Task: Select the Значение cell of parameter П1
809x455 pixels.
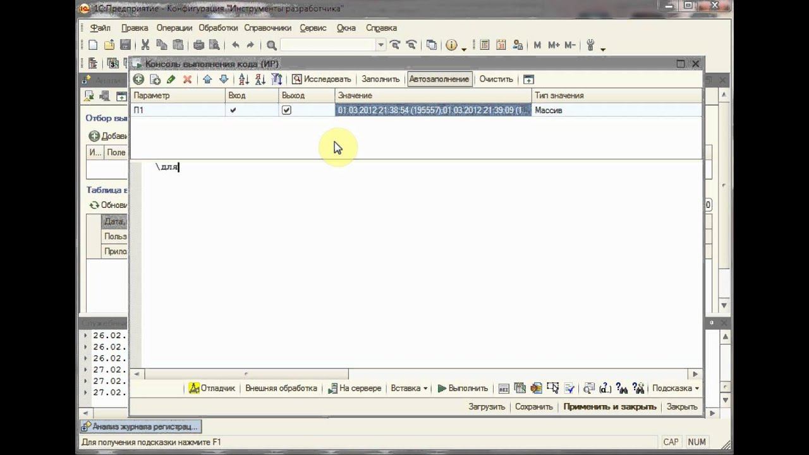Action: pos(434,110)
